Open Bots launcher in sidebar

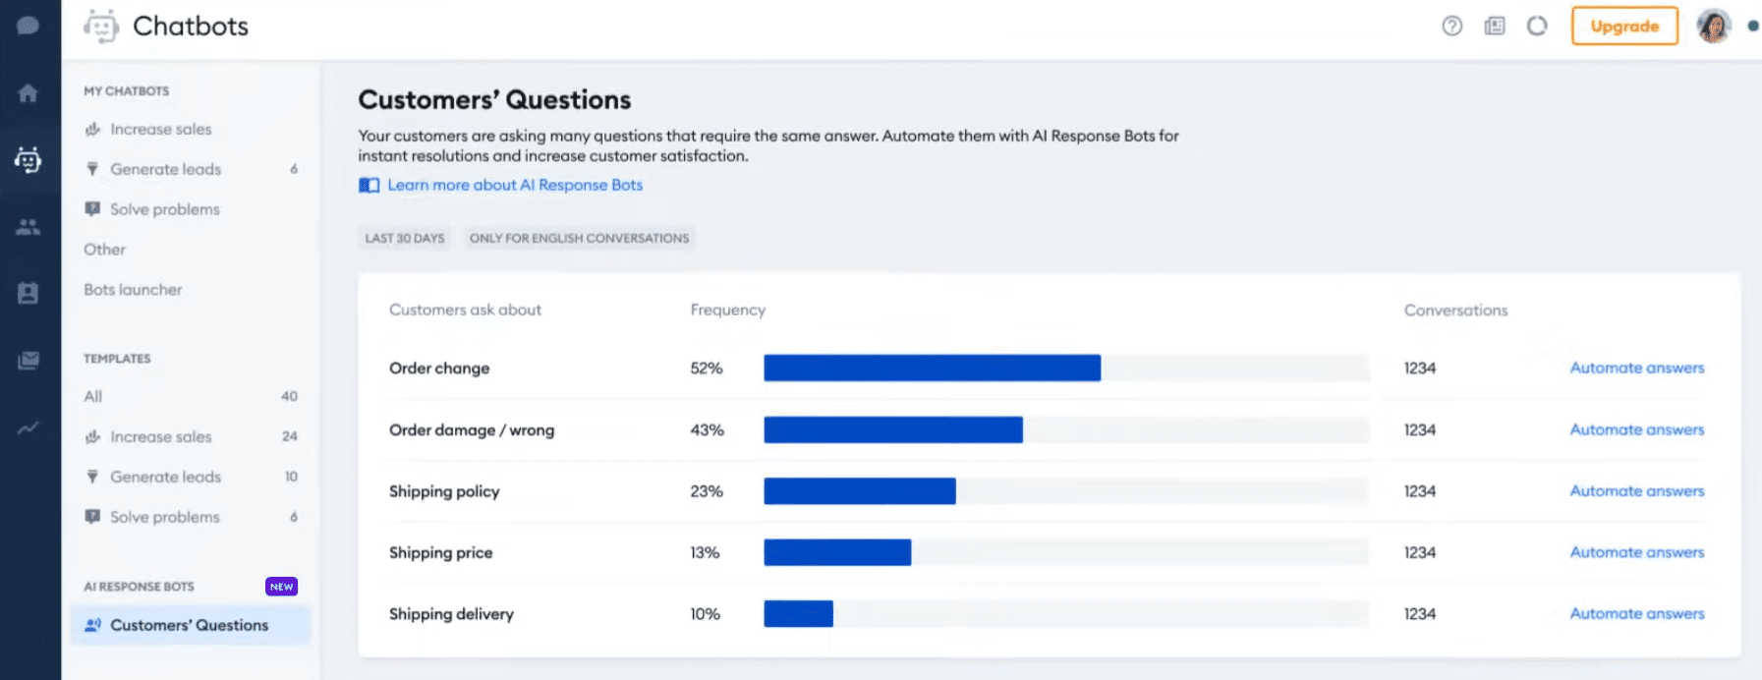pyautogui.click(x=133, y=290)
